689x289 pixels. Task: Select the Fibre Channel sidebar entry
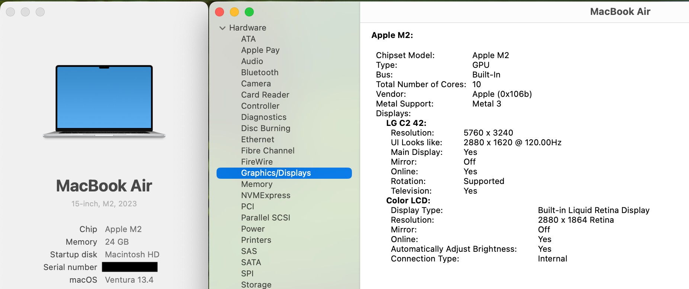(x=267, y=151)
